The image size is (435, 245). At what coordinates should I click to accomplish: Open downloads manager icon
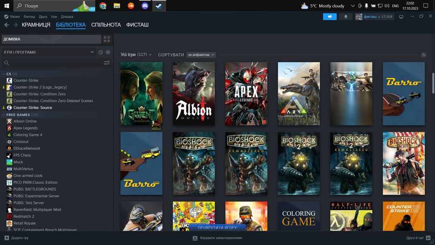(195, 238)
